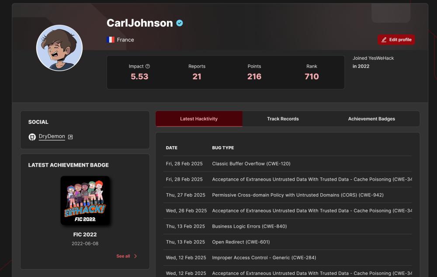Click the GitHub icon beside DryDemon
Viewport: 437px width, 277px height.
[32, 137]
